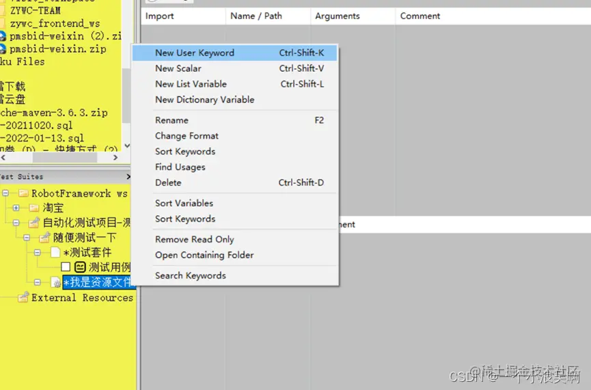The width and height of the screenshot is (591, 390).
Task: Collapse the *测试套件 suite node
Action: point(37,253)
